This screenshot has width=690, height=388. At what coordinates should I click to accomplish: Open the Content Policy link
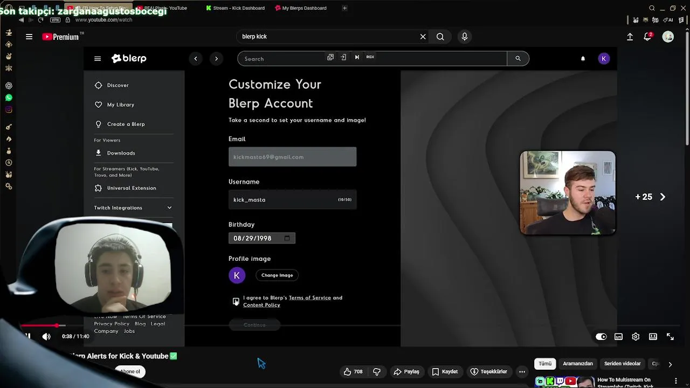coord(261,305)
